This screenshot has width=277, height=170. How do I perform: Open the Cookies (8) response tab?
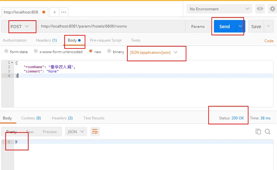pyautogui.click(x=31, y=118)
